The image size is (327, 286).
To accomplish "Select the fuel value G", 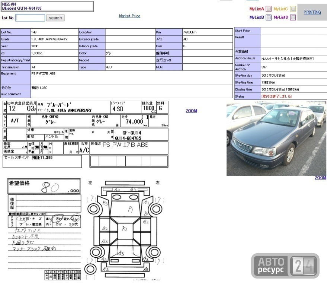I will click(x=184, y=46).
